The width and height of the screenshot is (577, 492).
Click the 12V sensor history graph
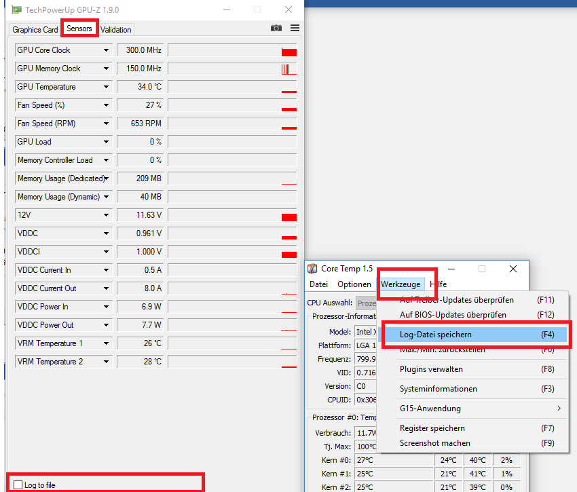(232, 215)
